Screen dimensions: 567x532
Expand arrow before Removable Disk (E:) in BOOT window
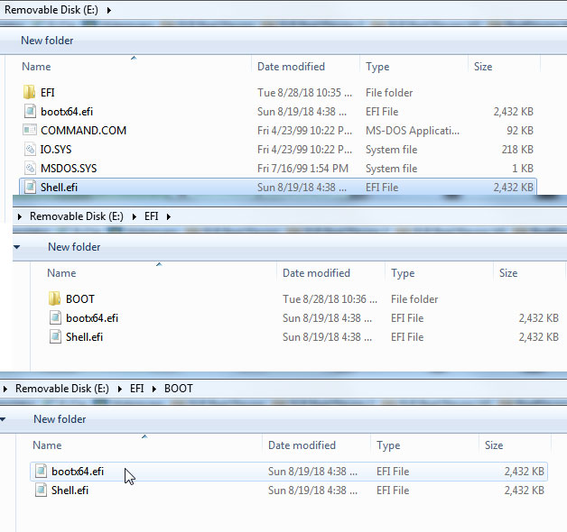click(5, 389)
